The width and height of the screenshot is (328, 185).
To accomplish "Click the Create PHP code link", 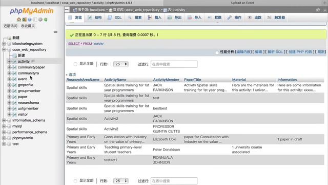I will [x=300, y=52].
